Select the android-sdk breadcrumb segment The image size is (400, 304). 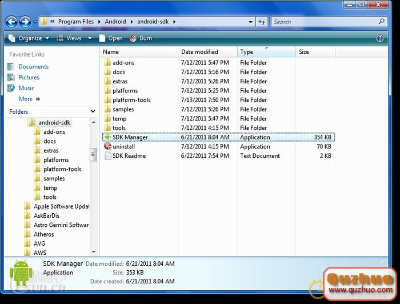tap(153, 22)
